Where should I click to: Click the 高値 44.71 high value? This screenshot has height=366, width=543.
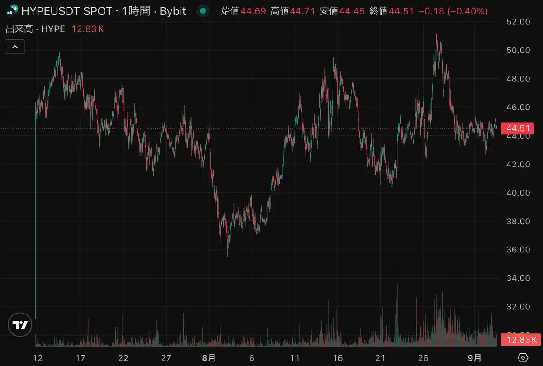pyautogui.click(x=293, y=11)
